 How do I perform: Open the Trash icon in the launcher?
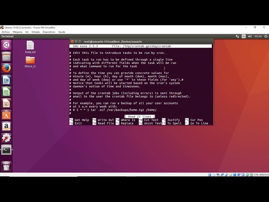click(x=6, y=166)
